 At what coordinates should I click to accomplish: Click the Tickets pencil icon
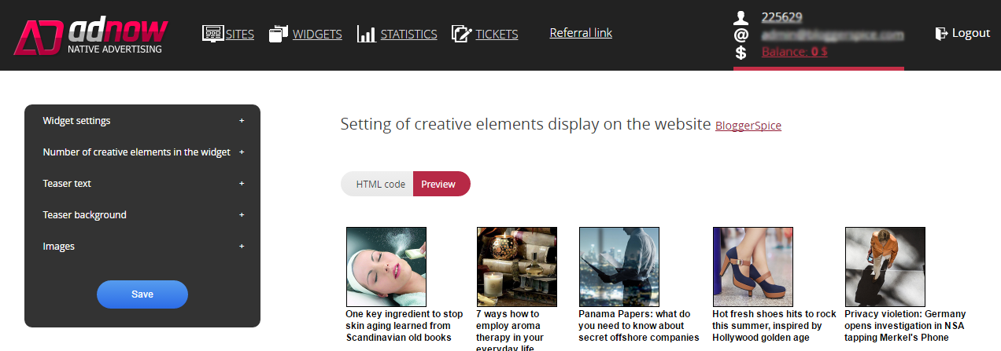tap(461, 34)
